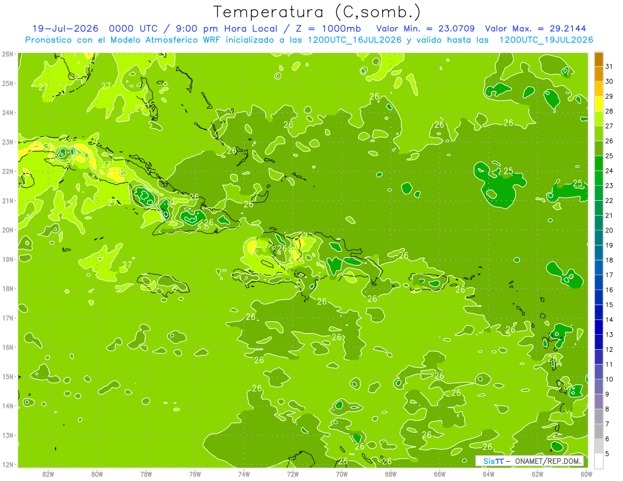Click the 26N latitude axis label
This screenshot has width=623, height=481.
point(7,54)
